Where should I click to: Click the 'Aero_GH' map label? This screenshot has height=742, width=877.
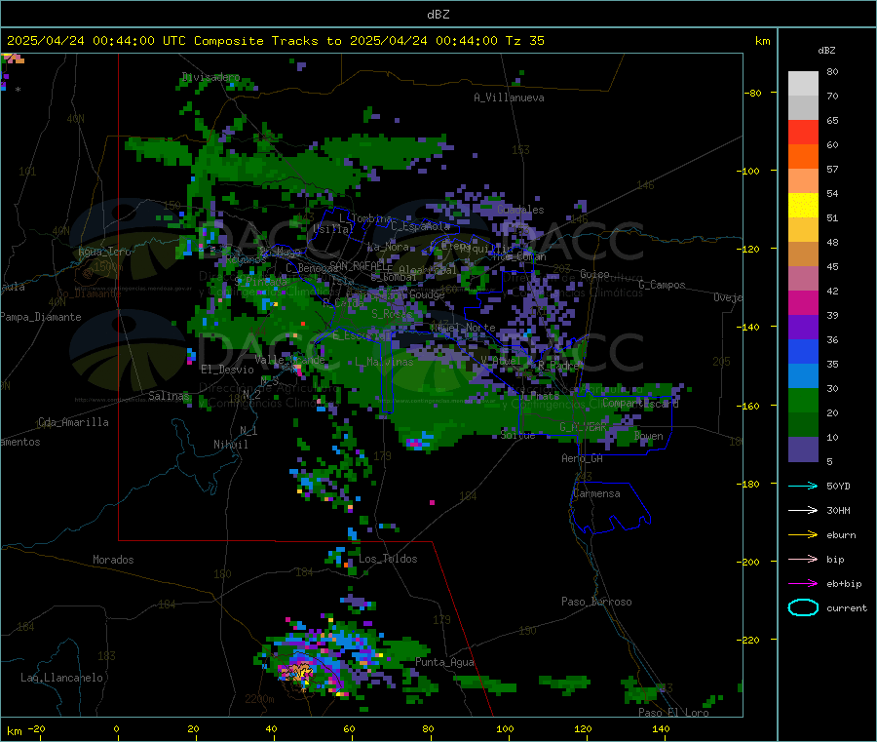pos(583,458)
